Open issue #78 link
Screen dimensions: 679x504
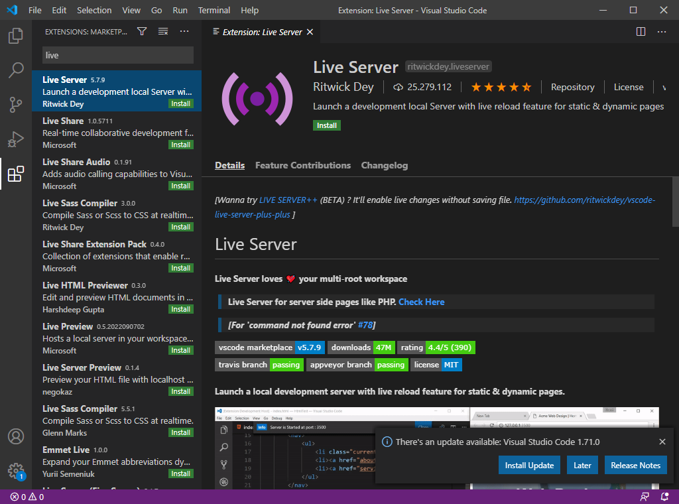pyautogui.click(x=365, y=325)
